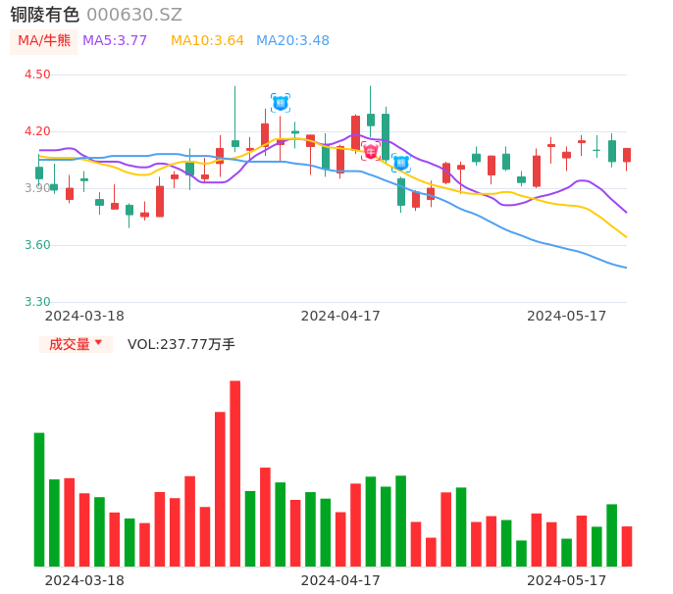
Task: Click the 3.30 price axis label
Action: coord(37,302)
